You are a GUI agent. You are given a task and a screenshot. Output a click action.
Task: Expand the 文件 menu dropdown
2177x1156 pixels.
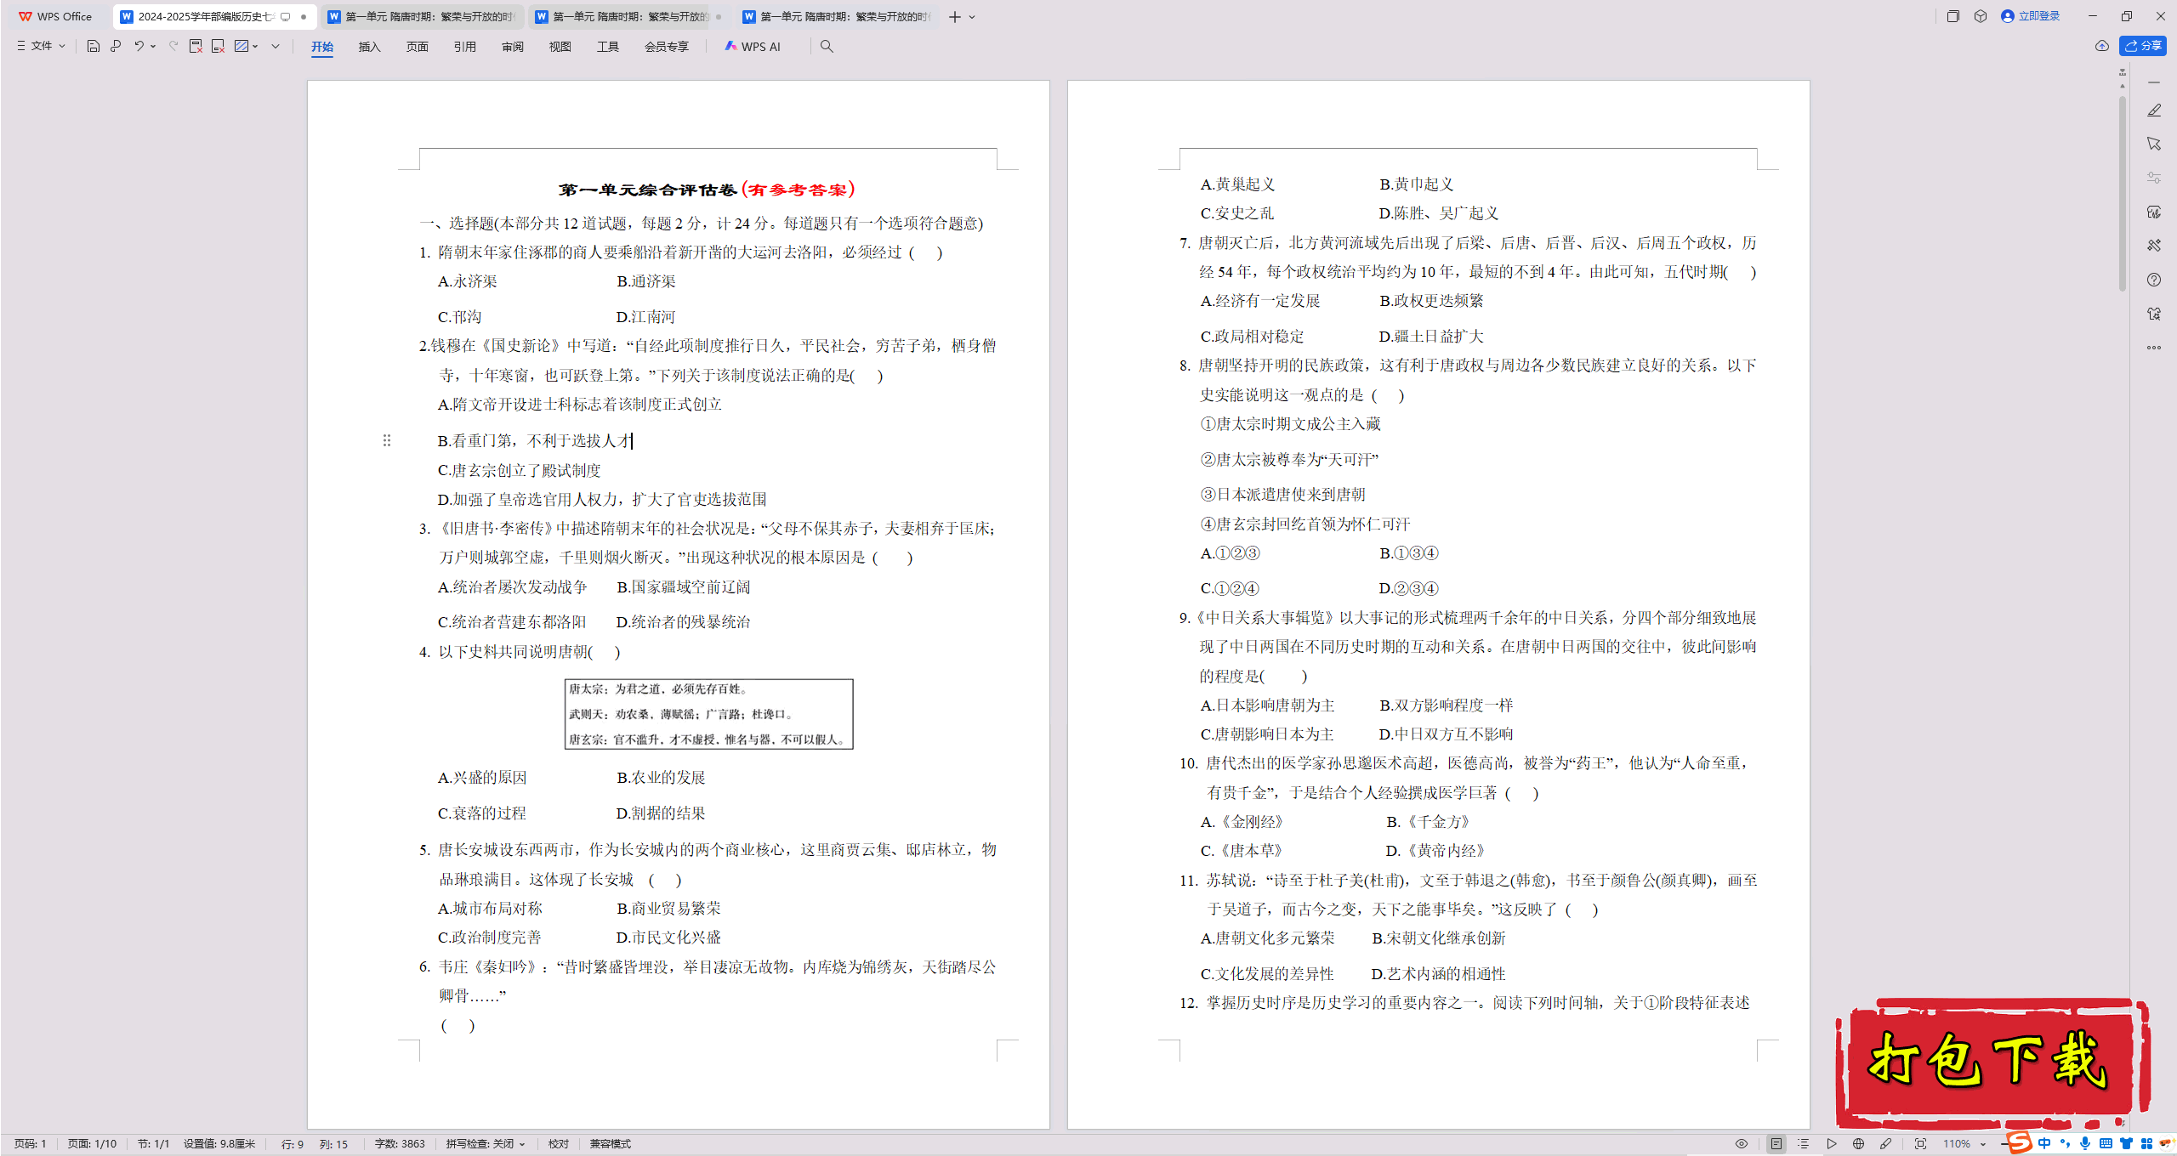click(x=41, y=46)
